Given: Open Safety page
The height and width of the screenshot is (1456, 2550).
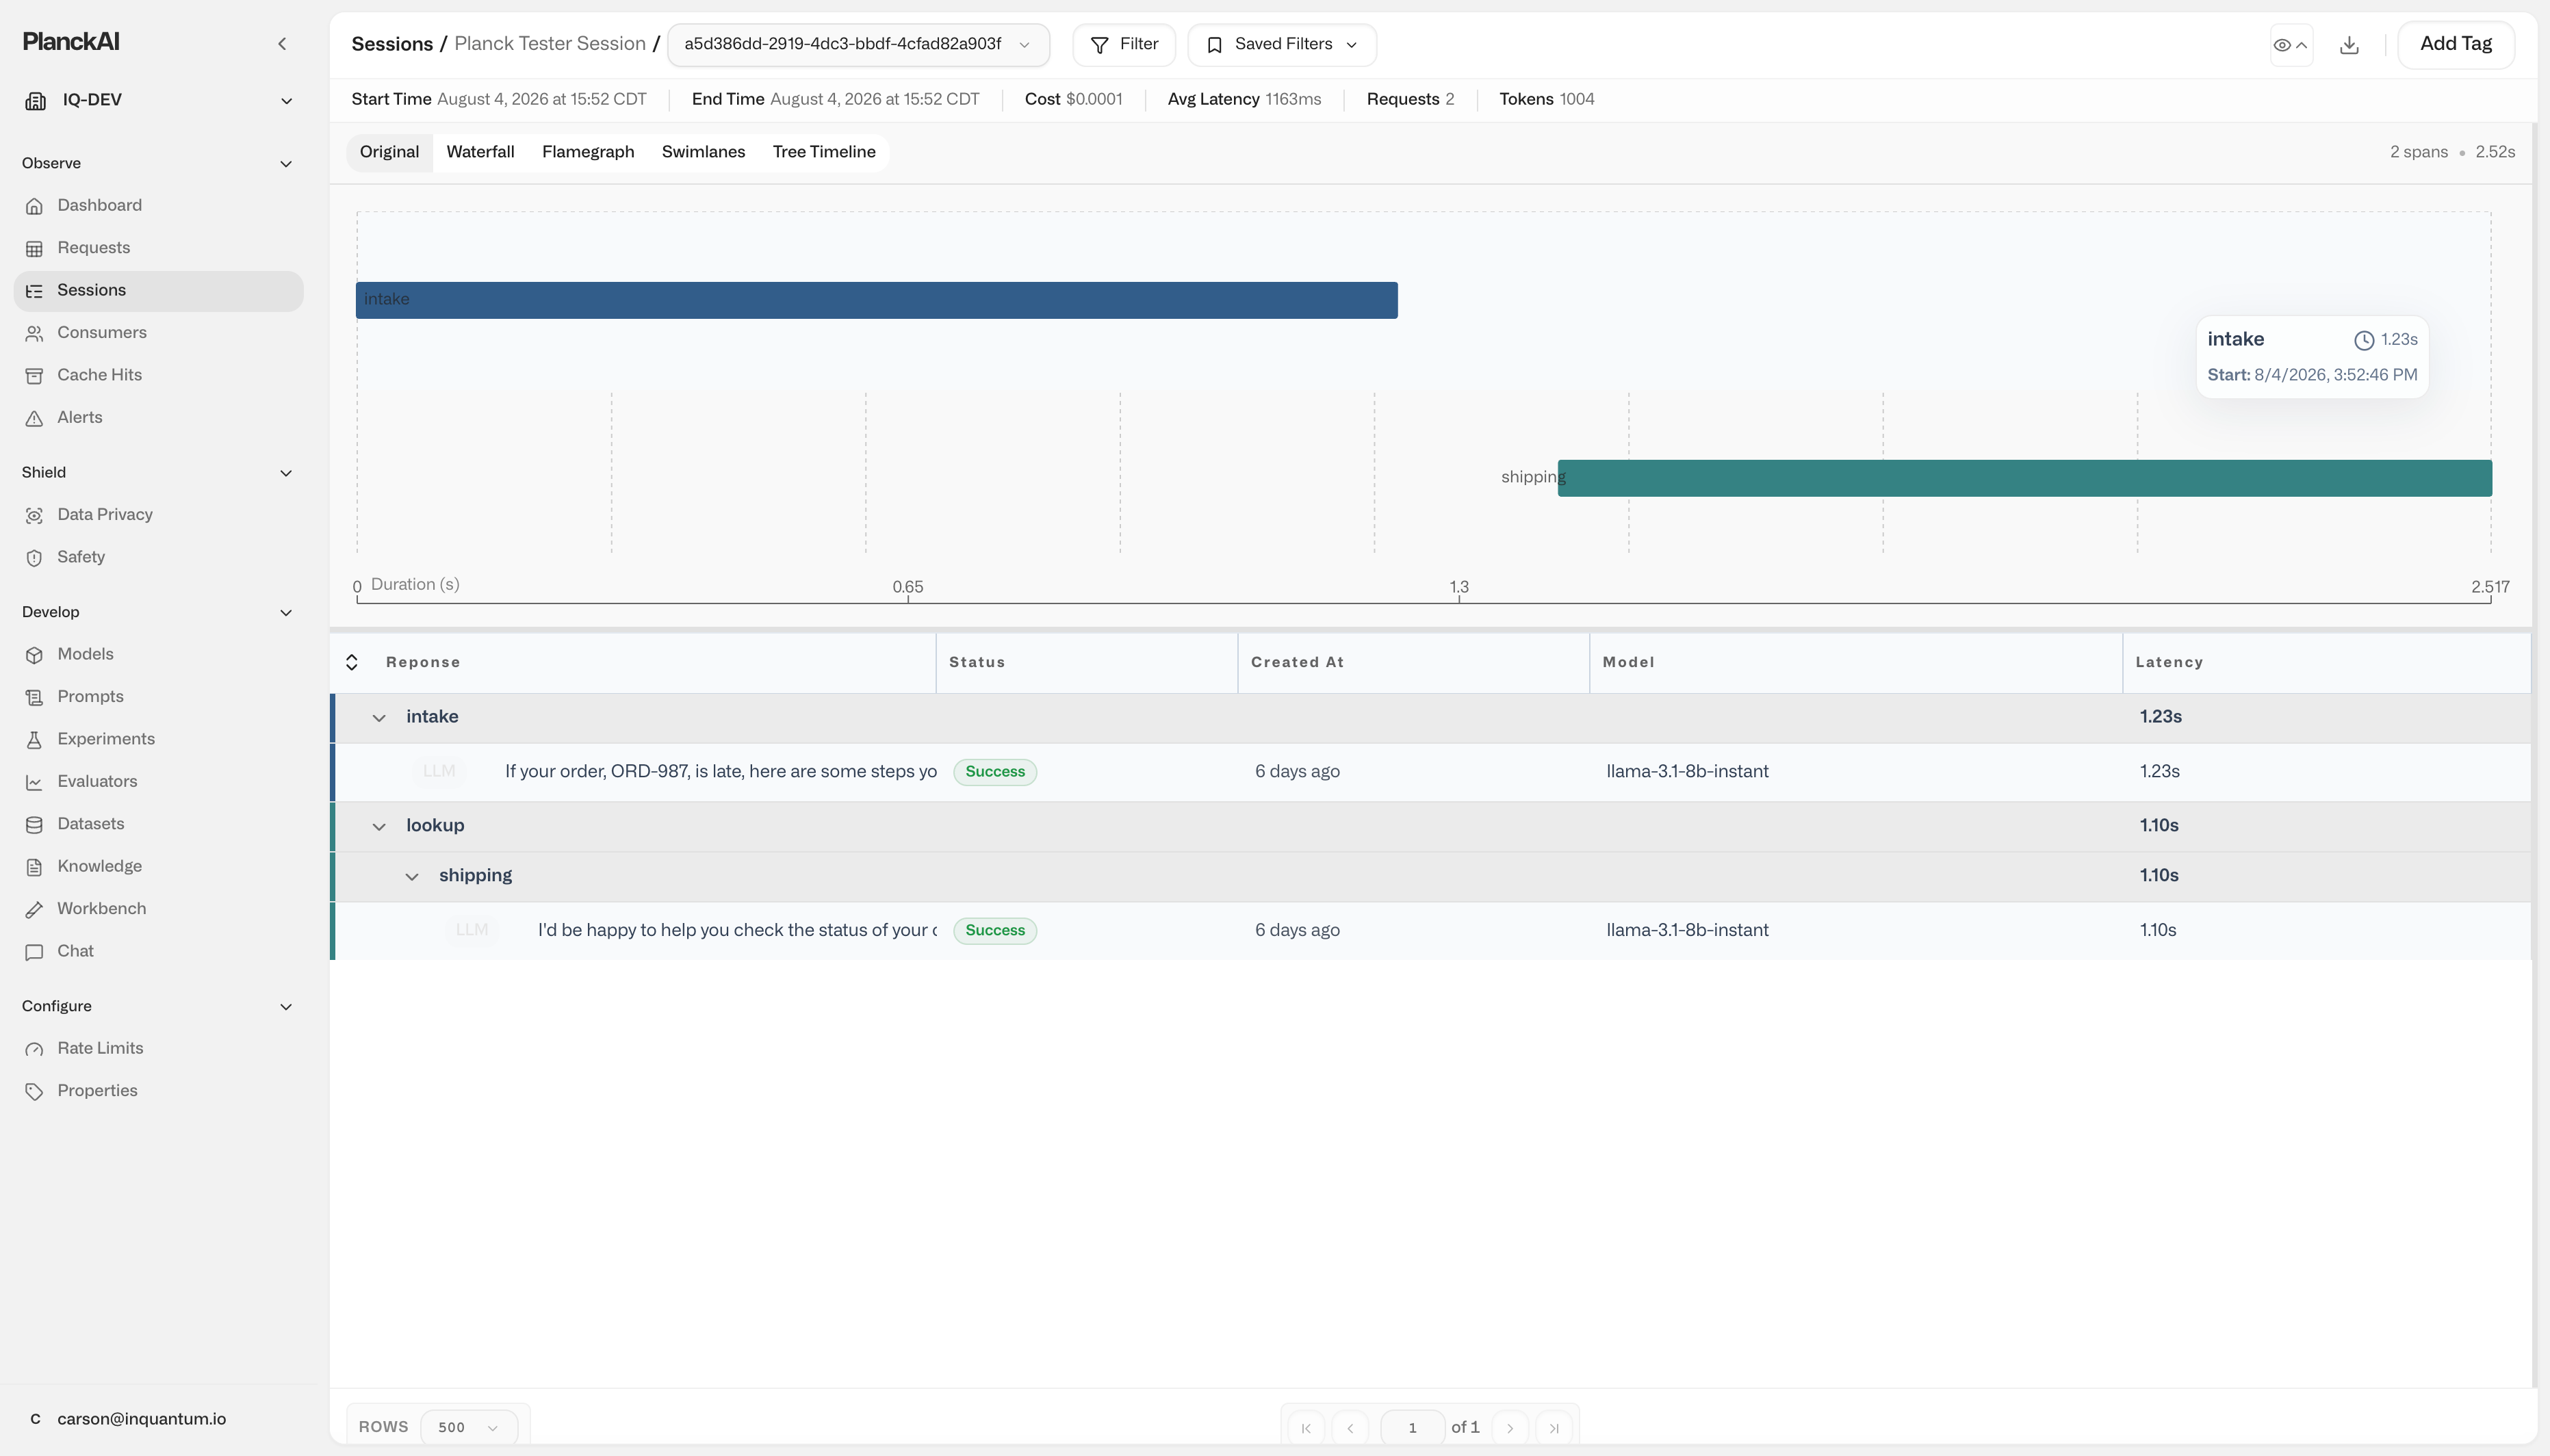Looking at the screenshot, I should click(159, 557).
